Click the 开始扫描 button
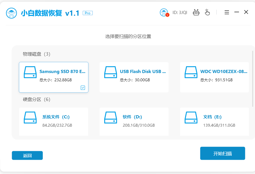Viewport: 255px width, 174px height. pyautogui.click(x=222, y=154)
